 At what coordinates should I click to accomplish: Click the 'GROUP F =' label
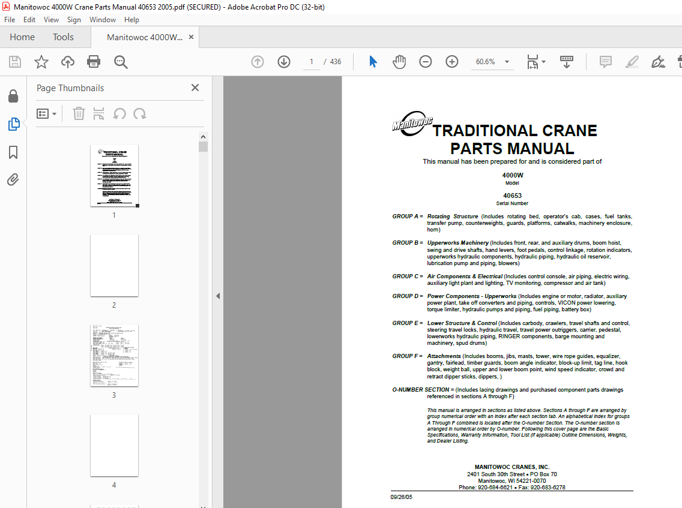click(408, 356)
